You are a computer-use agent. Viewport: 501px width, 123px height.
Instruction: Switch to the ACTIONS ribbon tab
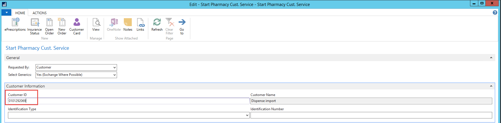pos(39,13)
